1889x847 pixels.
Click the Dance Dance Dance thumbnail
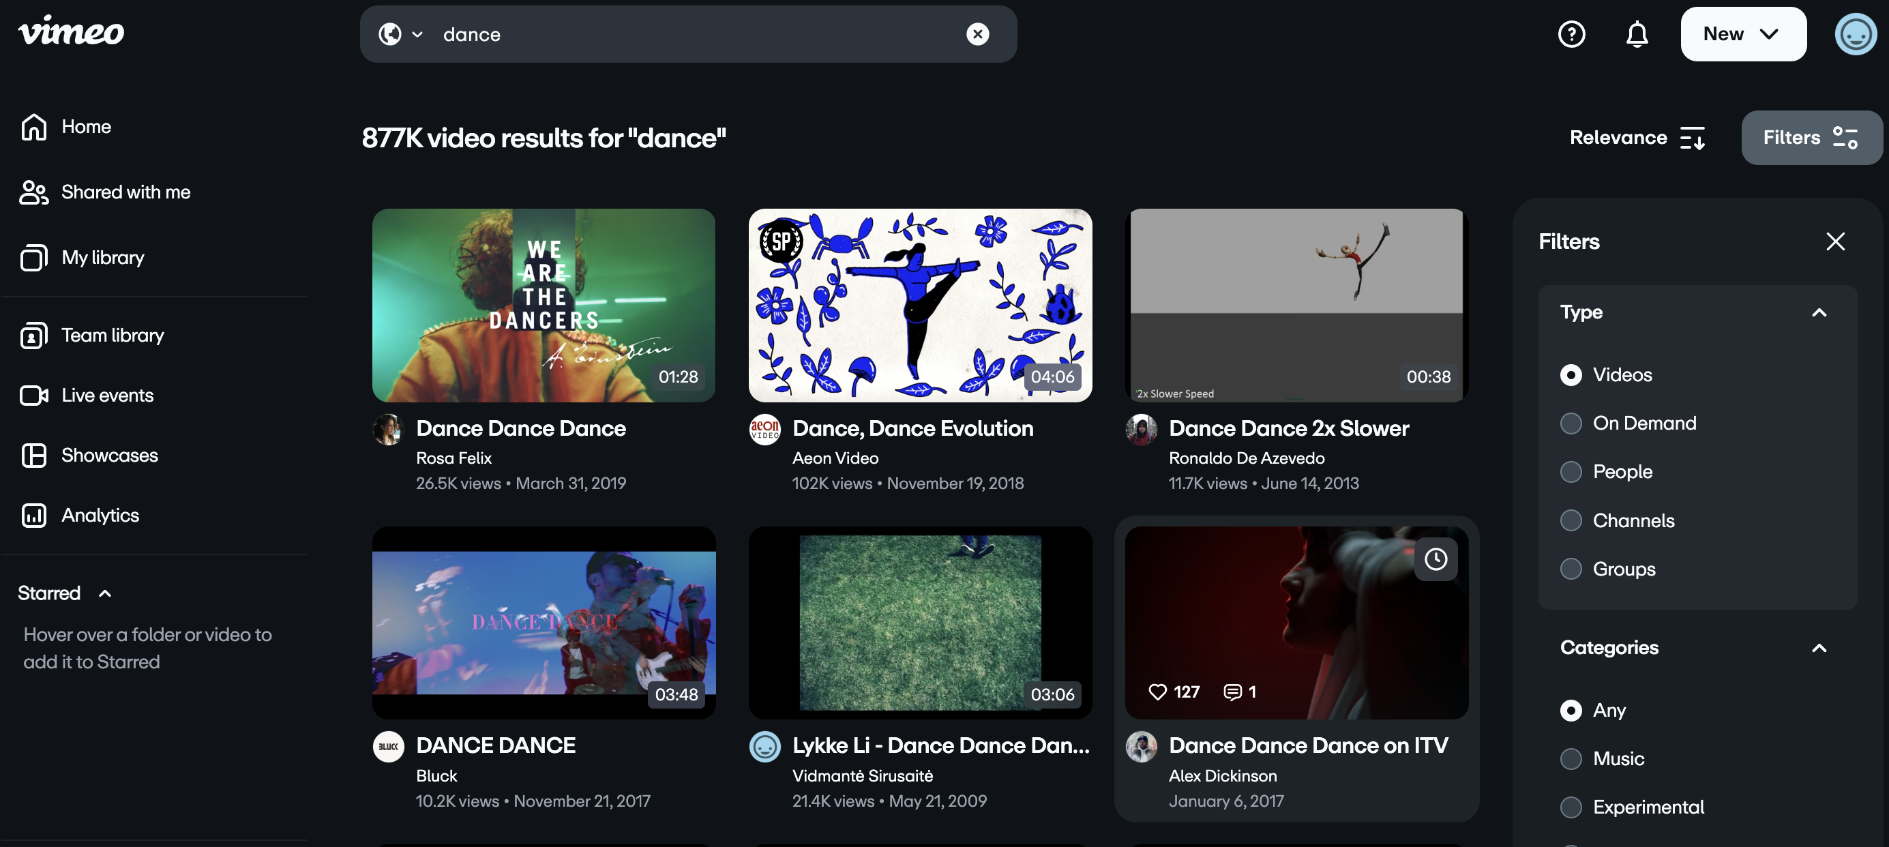[x=544, y=305]
